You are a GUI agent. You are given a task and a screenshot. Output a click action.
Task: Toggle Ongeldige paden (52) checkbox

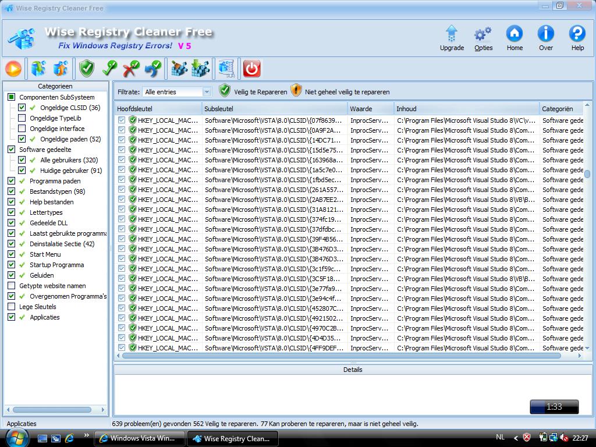tap(22, 139)
